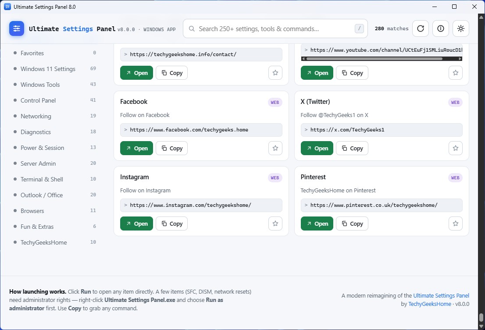Select TechyGeeksHome category

pyautogui.click(x=55, y=242)
